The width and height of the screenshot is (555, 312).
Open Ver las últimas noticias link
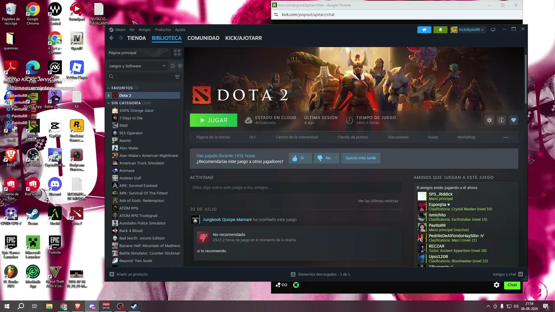click(x=378, y=201)
